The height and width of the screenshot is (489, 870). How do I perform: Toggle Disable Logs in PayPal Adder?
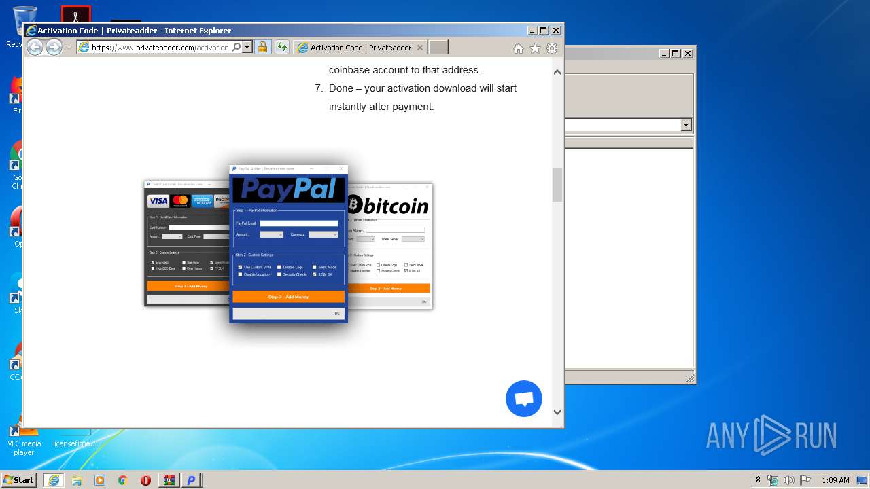click(279, 267)
